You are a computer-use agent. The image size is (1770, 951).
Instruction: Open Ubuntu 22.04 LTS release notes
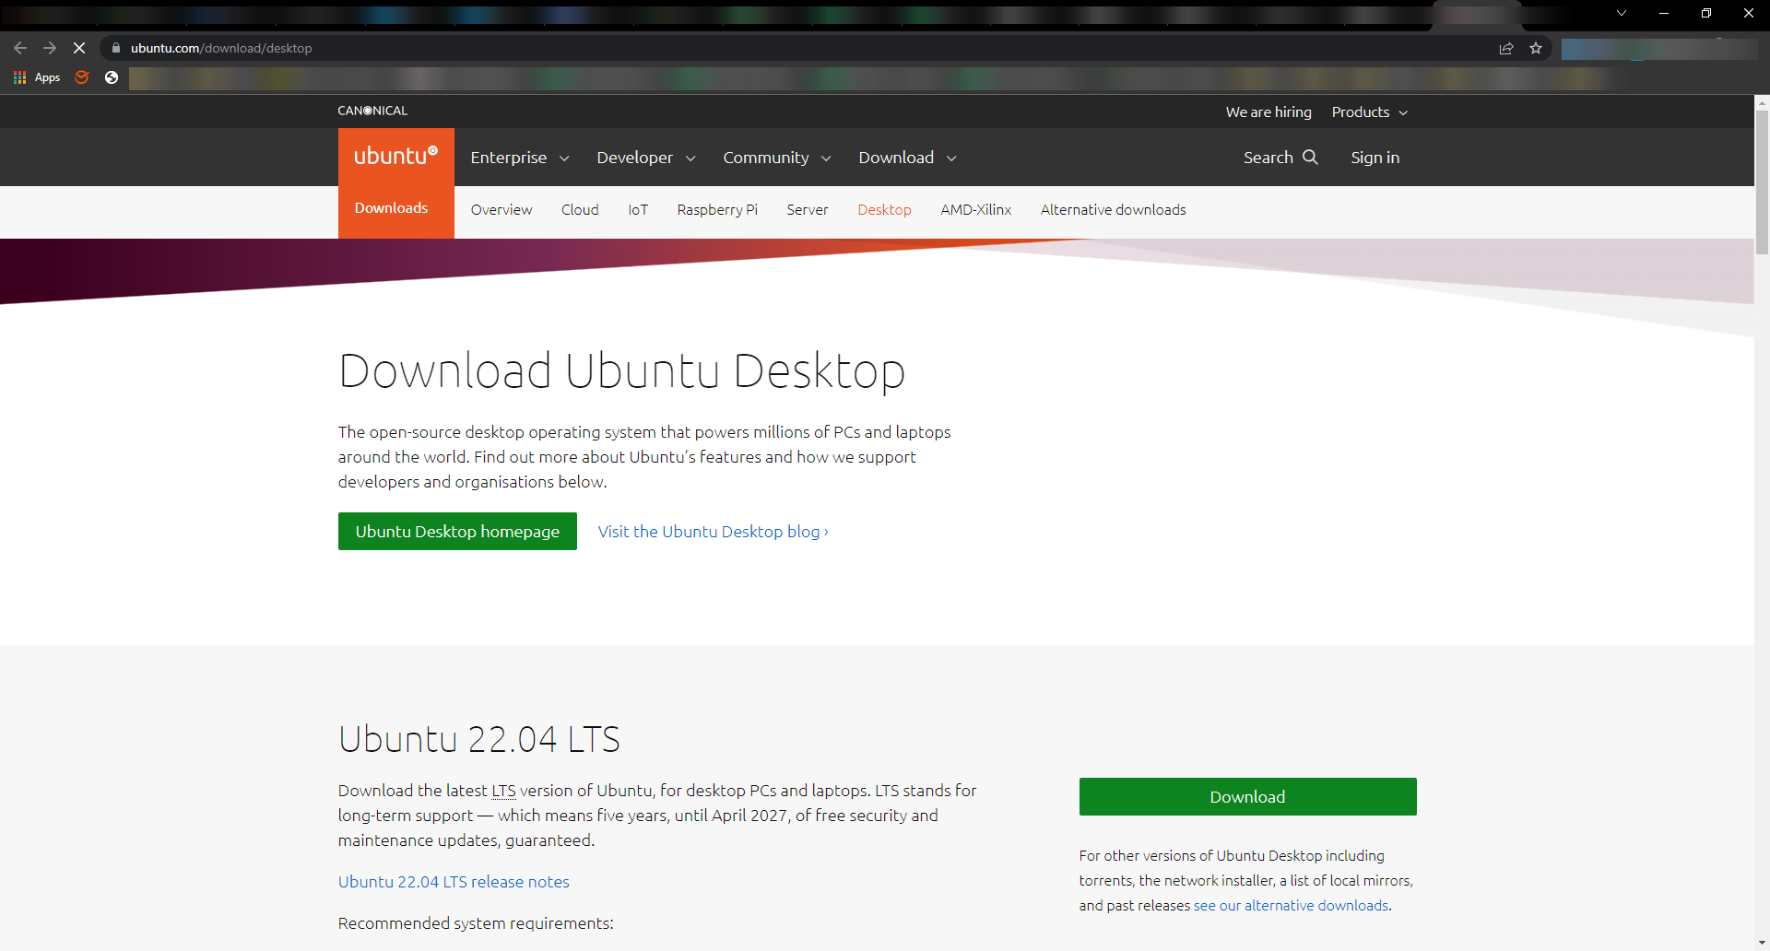(454, 882)
